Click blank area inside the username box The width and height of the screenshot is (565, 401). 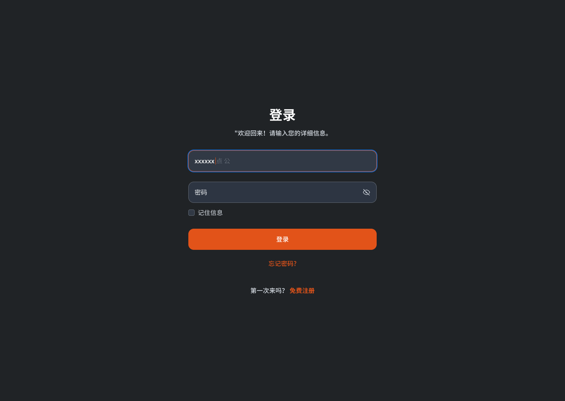click(x=302, y=161)
